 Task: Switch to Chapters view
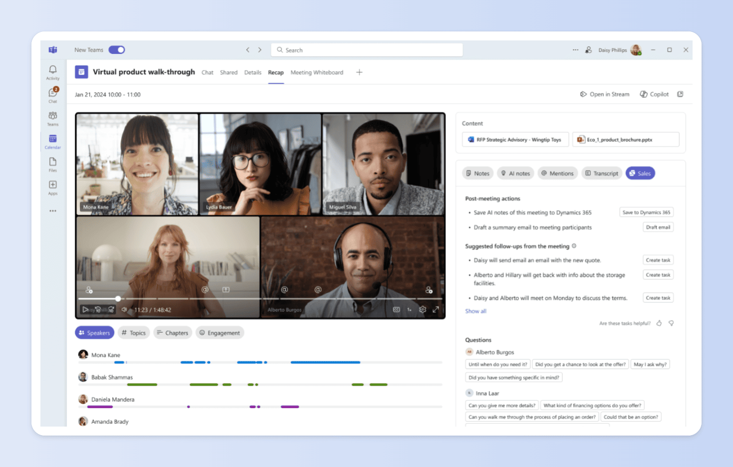pyautogui.click(x=173, y=333)
